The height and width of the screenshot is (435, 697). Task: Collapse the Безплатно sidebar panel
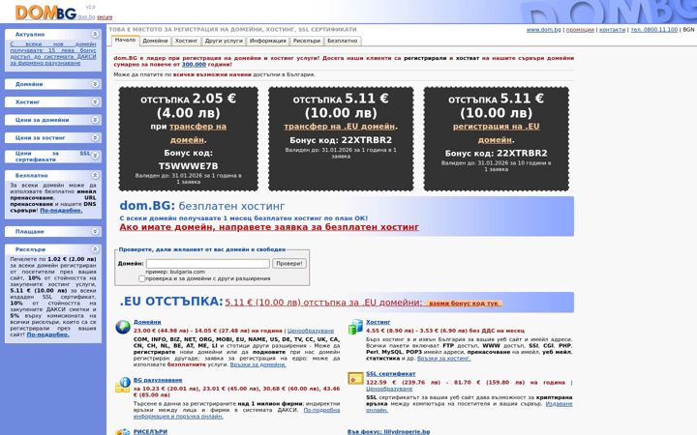95,175
